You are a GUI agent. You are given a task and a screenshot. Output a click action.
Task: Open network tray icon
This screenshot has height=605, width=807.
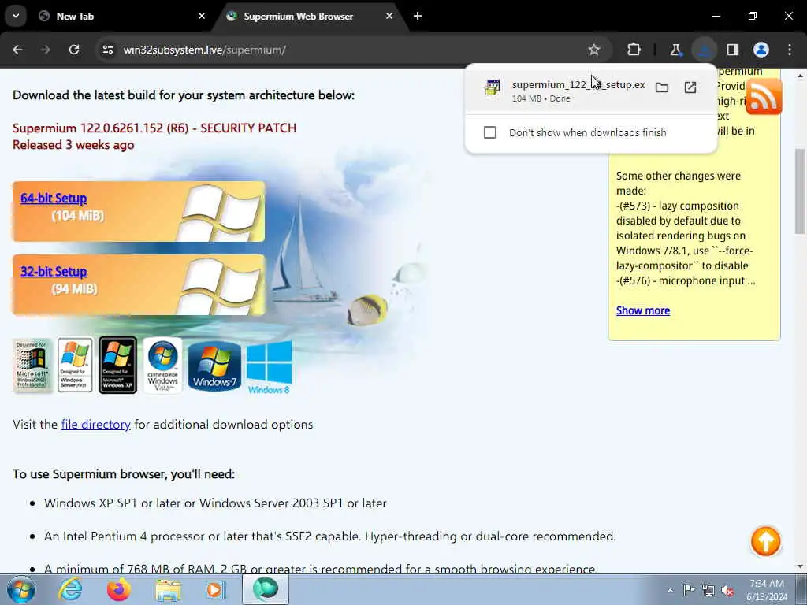[708, 590]
